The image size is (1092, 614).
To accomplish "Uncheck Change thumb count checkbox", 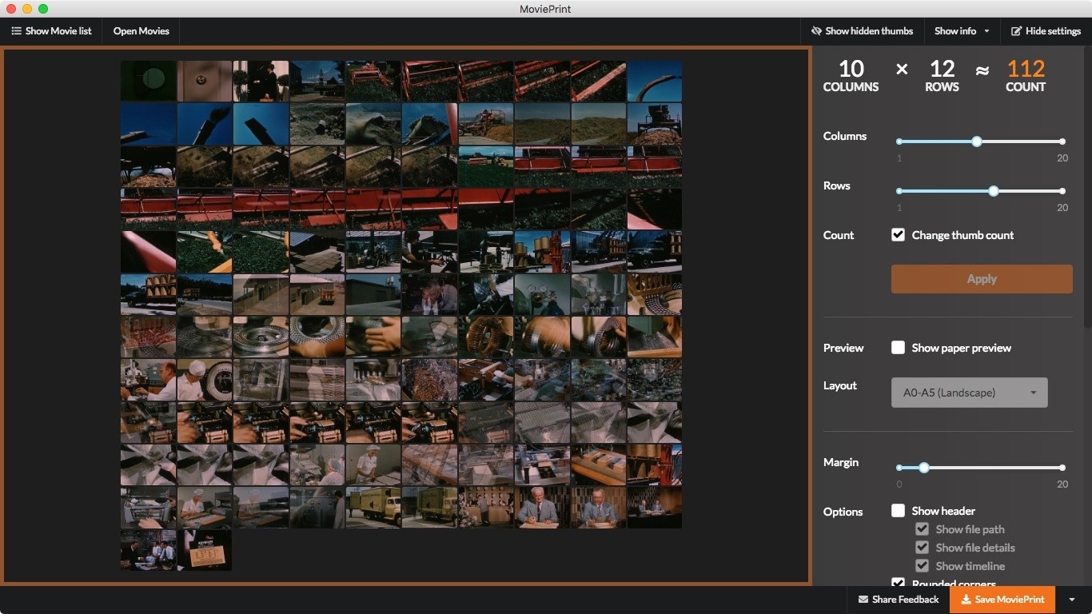I will pos(899,235).
